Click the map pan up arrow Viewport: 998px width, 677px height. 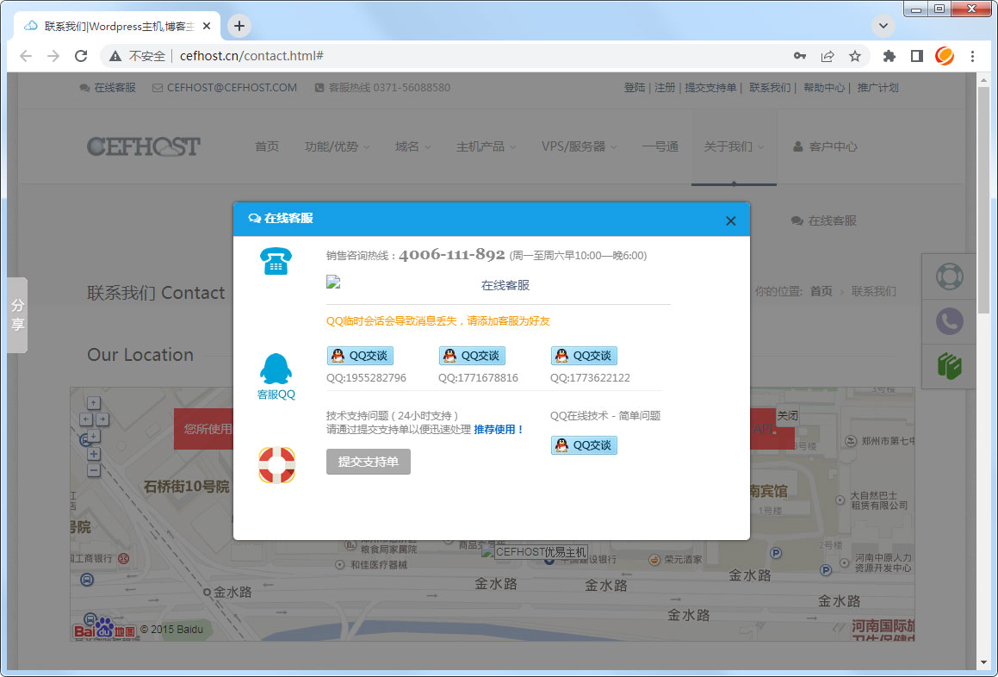pos(94,403)
